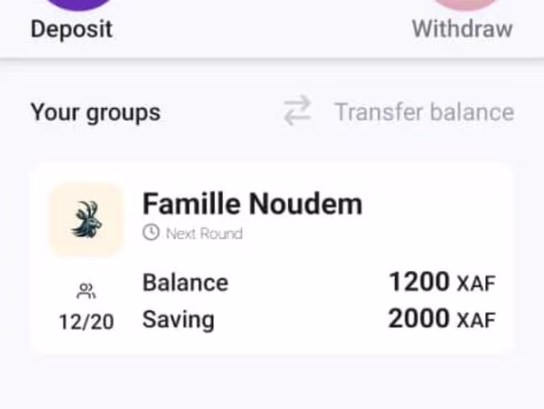The height and width of the screenshot is (409, 544).
Task: Click the members people icon
Action: click(86, 292)
